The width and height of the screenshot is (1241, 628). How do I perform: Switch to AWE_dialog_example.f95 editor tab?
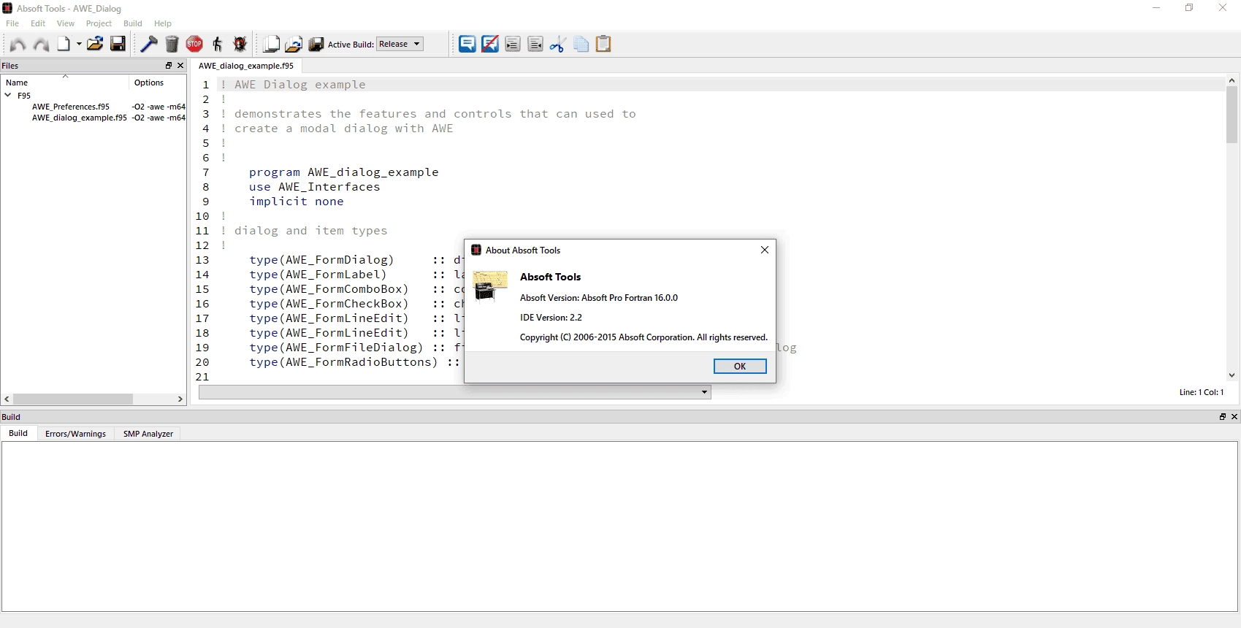[246, 66]
